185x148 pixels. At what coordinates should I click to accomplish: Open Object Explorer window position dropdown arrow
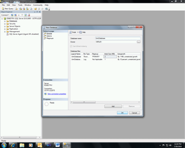35,12
